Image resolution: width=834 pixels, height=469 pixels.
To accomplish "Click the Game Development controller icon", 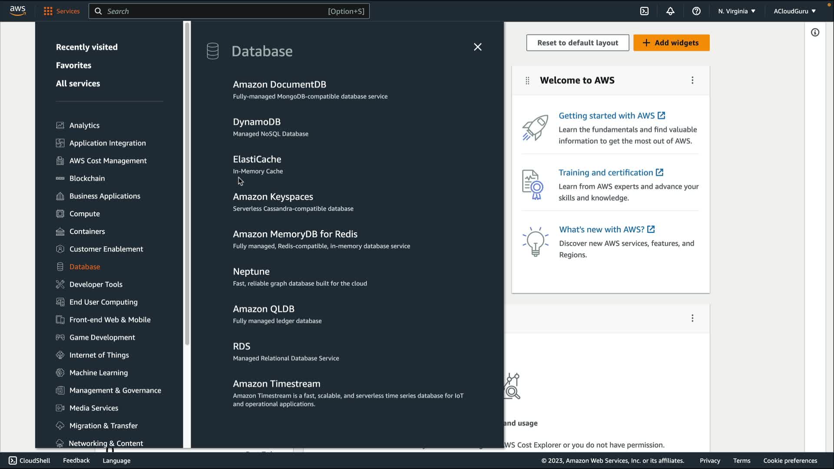I will coord(60,337).
